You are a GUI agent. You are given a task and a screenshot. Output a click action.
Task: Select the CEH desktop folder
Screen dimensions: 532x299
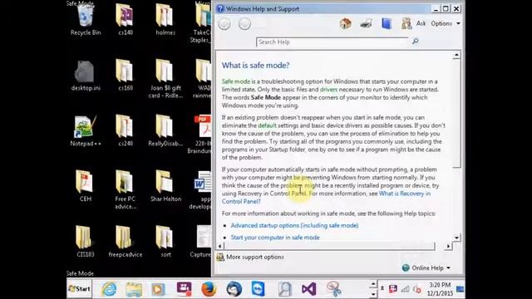[x=85, y=186]
